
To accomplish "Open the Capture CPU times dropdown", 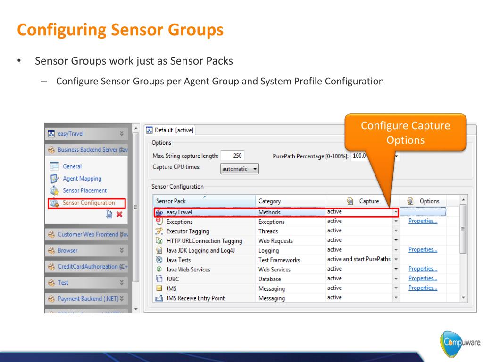I will pos(239,169).
